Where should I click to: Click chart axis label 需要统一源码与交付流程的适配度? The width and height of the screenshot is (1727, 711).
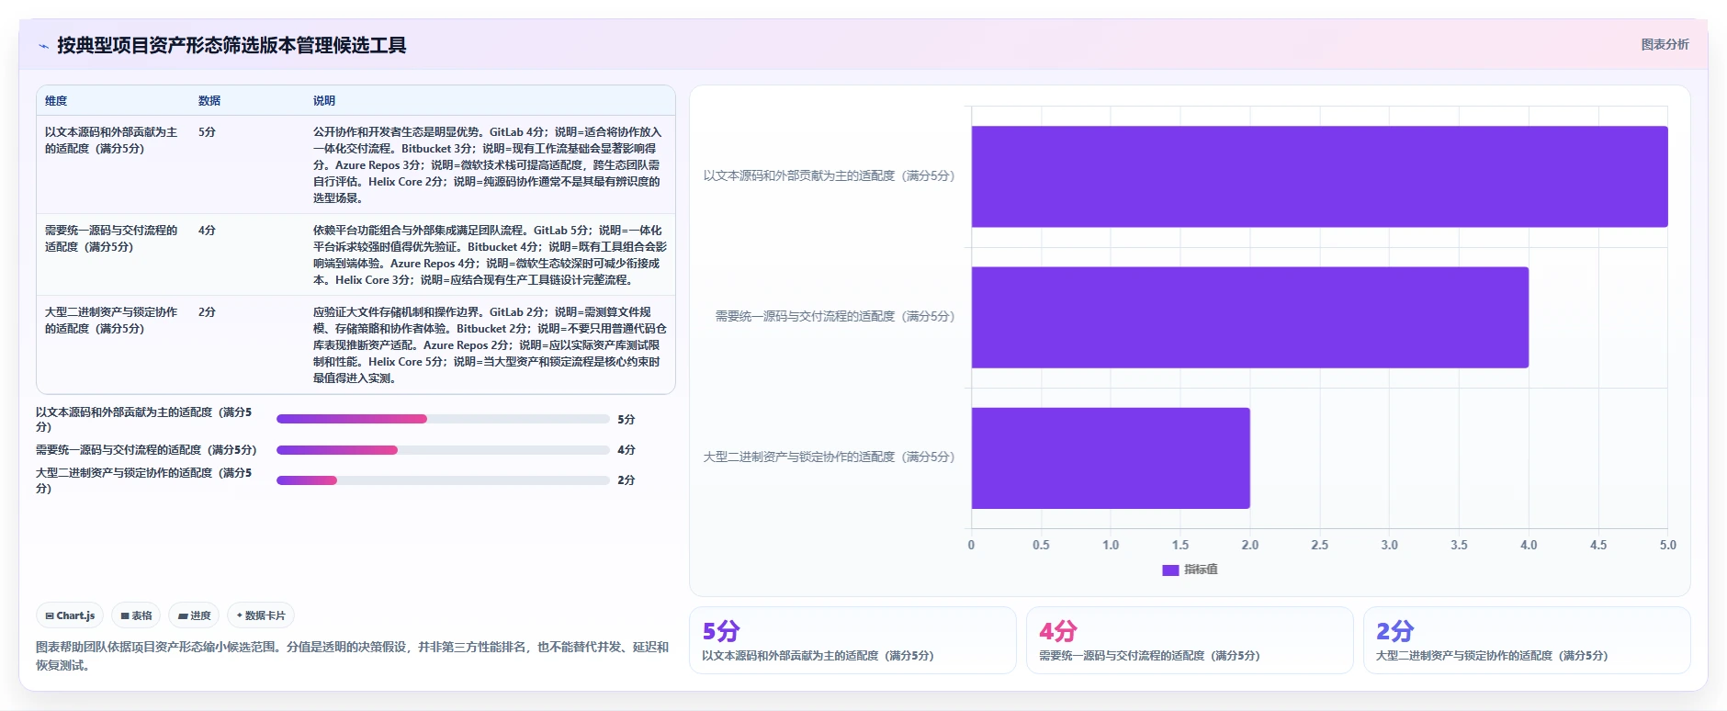pos(835,316)
